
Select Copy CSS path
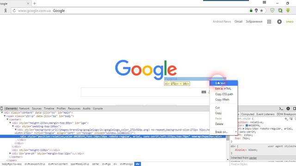coord(223,94)
